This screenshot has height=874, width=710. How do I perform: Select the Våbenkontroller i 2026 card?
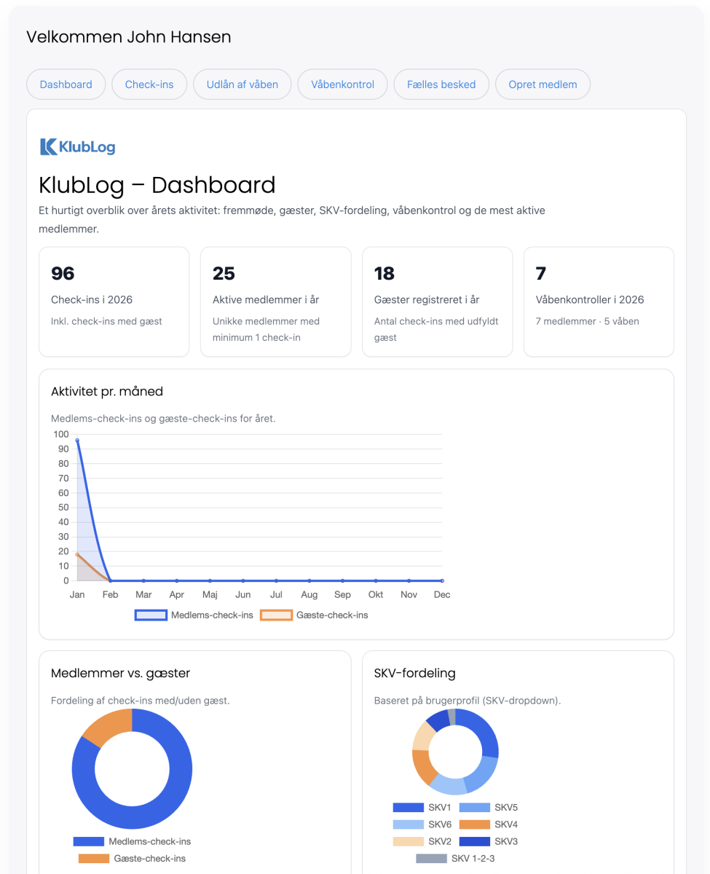point(599,302)
